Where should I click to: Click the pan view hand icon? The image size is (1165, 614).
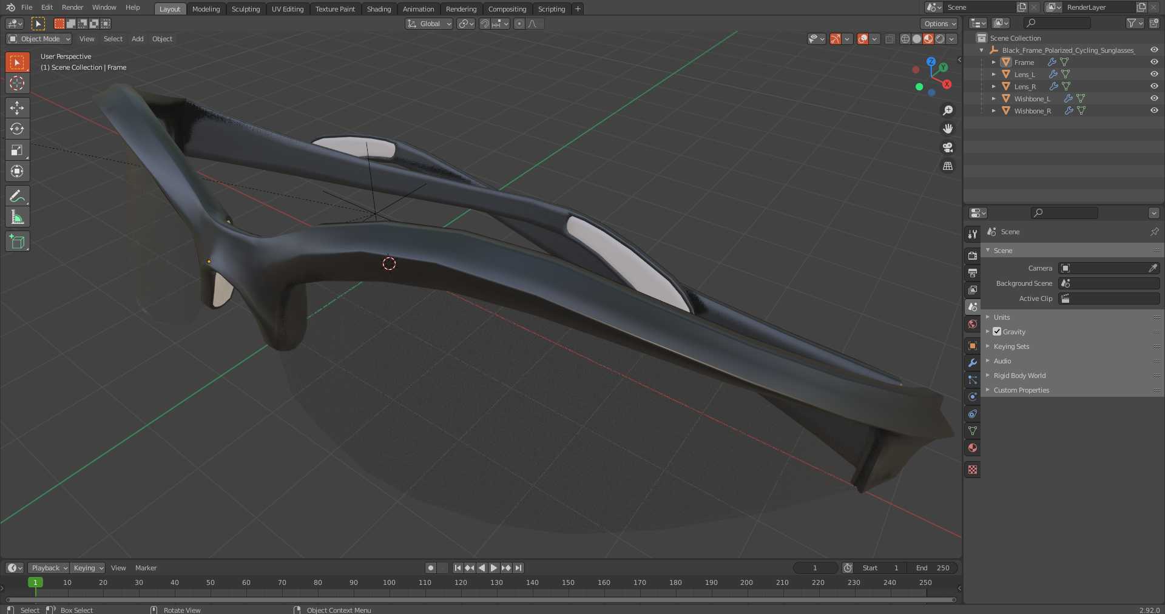coord(948,129)
